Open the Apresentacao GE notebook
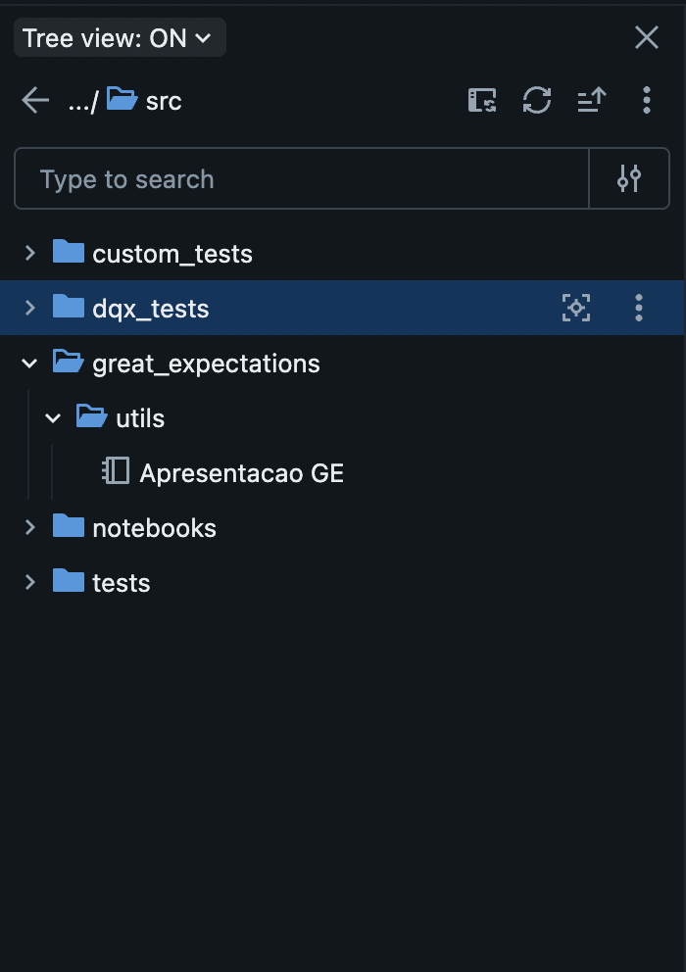 tap(241, 473)
